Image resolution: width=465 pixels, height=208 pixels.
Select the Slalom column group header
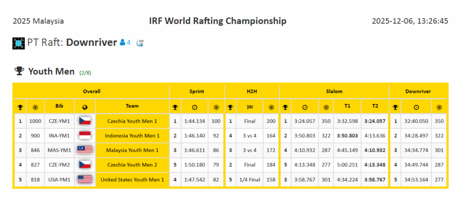point(334,91)
